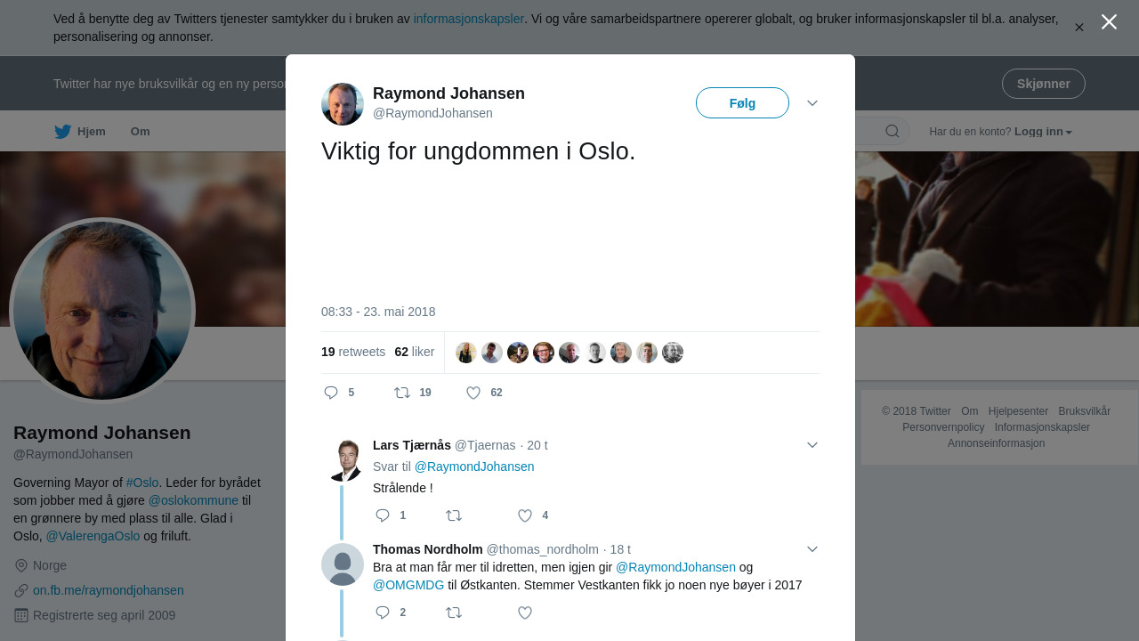Like Lars Tjærnås's reply
1139x641 pixels.
(525, 515)
